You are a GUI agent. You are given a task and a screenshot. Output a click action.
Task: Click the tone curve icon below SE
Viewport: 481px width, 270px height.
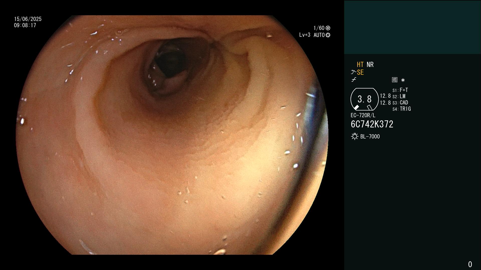pyautogui.click(x=354, y=80)
